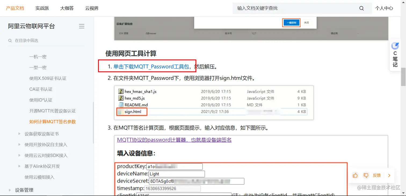Click the magnifier icon in directory filter

pos(10,41)
